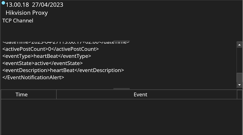243x135 pixels.
Task: Click the scroll down arrow of the XML pane
Action: 239,85
